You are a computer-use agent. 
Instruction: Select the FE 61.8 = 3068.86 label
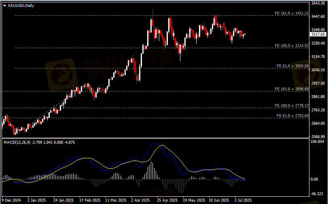tap(293, 66)
